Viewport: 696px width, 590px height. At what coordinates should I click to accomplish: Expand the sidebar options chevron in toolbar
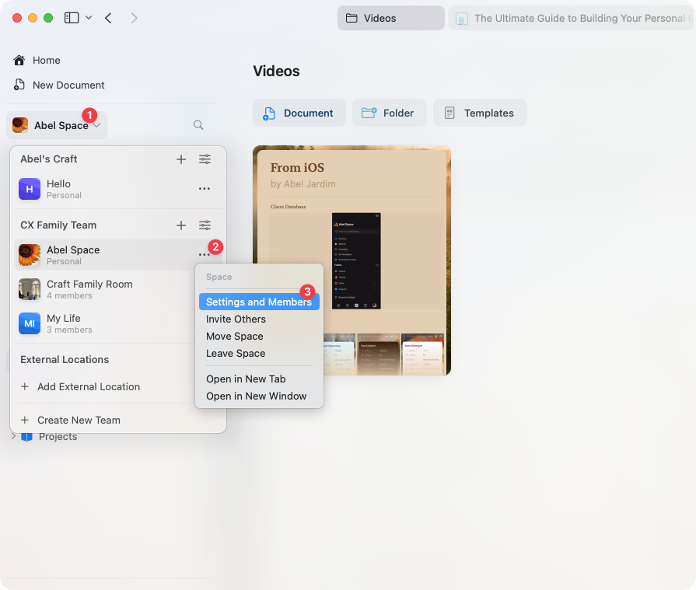tap(89, 18)
